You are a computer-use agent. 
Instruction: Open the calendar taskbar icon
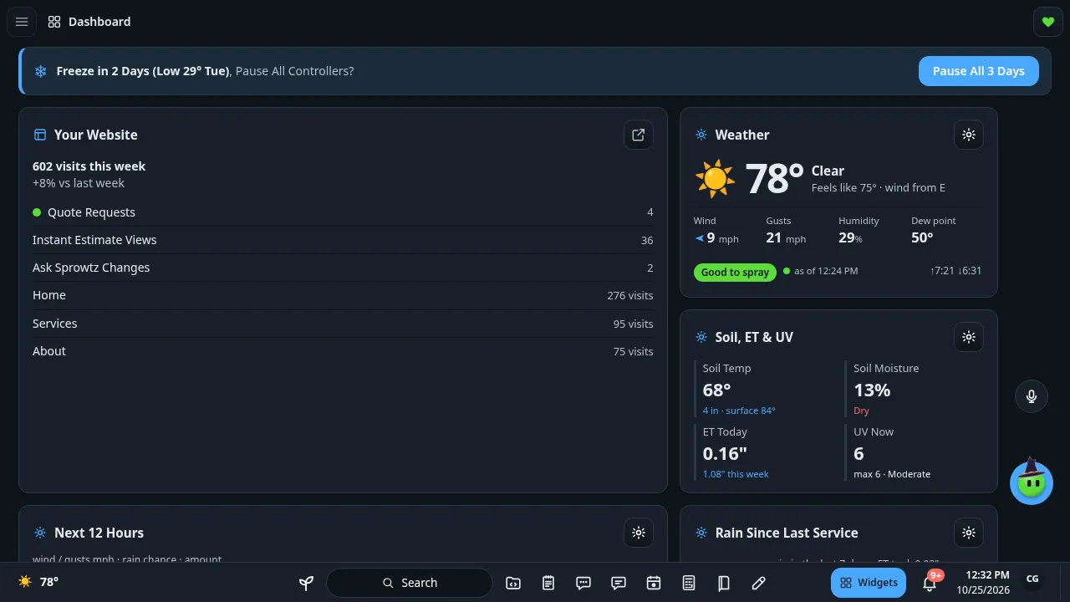(654, 583)
